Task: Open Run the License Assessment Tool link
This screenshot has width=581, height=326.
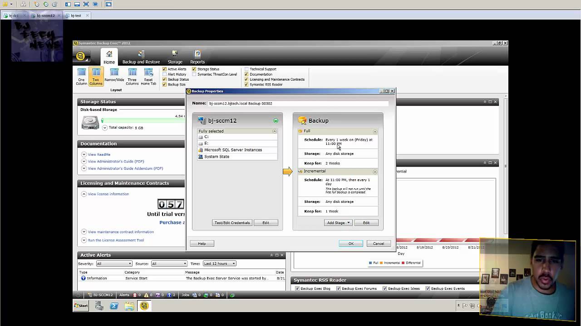Action: pos(116,240)
